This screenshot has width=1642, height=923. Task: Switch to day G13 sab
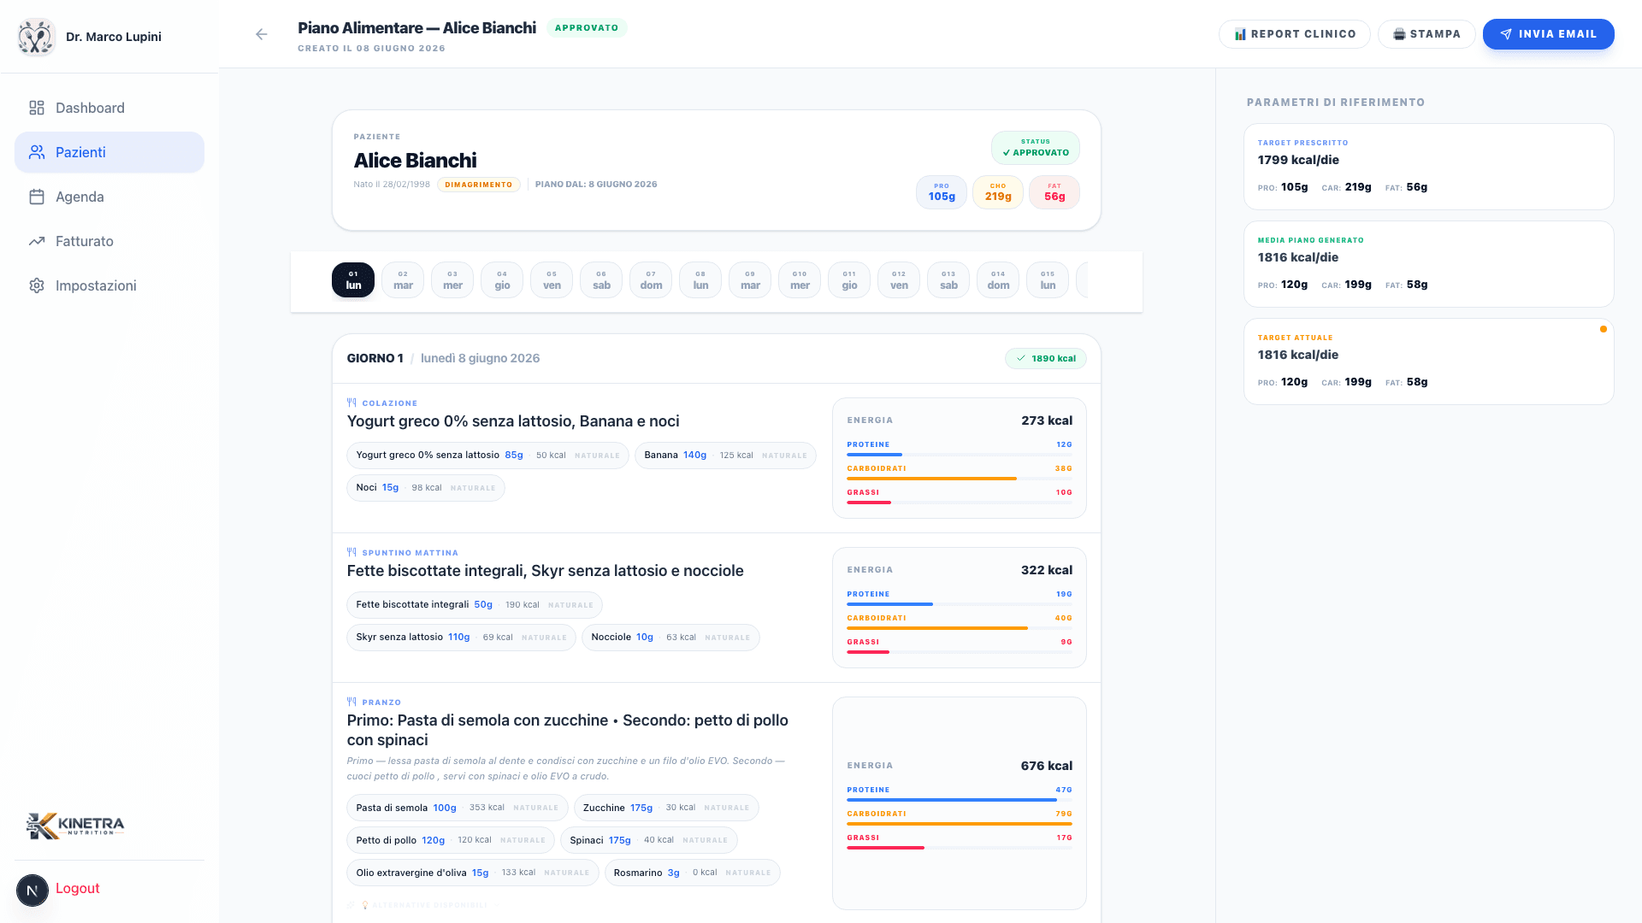coord(948,280)
